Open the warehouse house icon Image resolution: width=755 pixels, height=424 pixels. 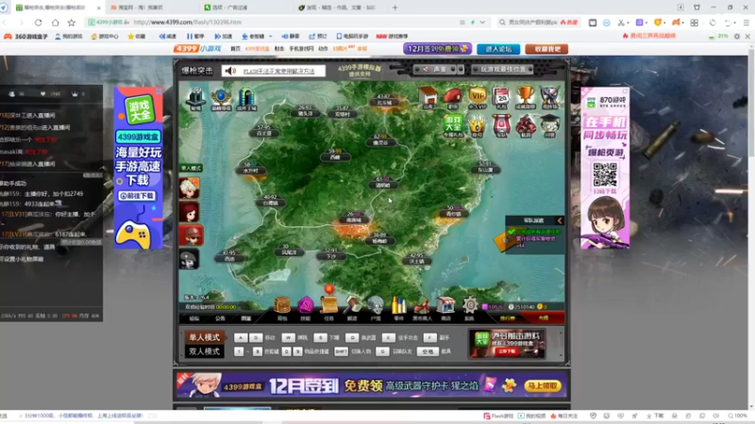pos(428,97)
